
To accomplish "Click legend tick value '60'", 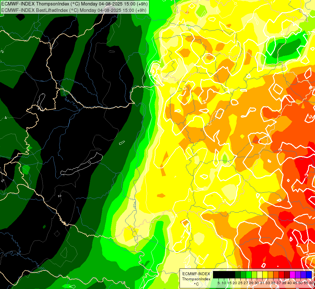I will [x=311, y=283].
